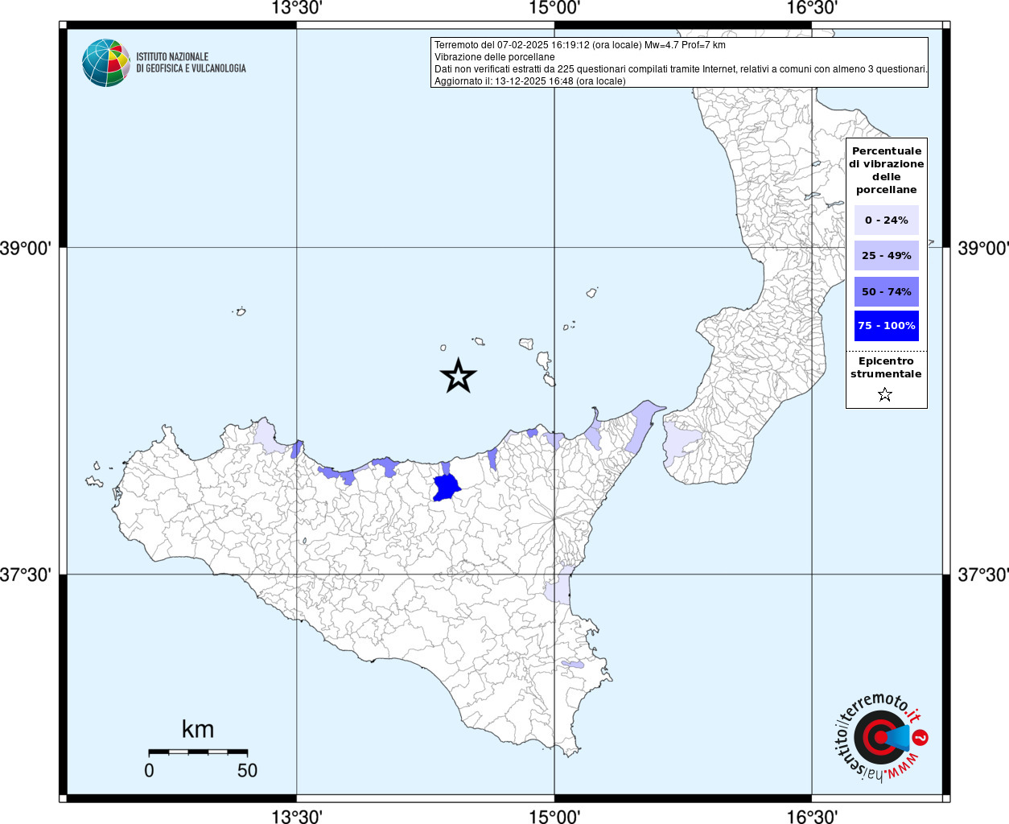
Task: Click the '0' scale bar value
Action: point(149,770)
